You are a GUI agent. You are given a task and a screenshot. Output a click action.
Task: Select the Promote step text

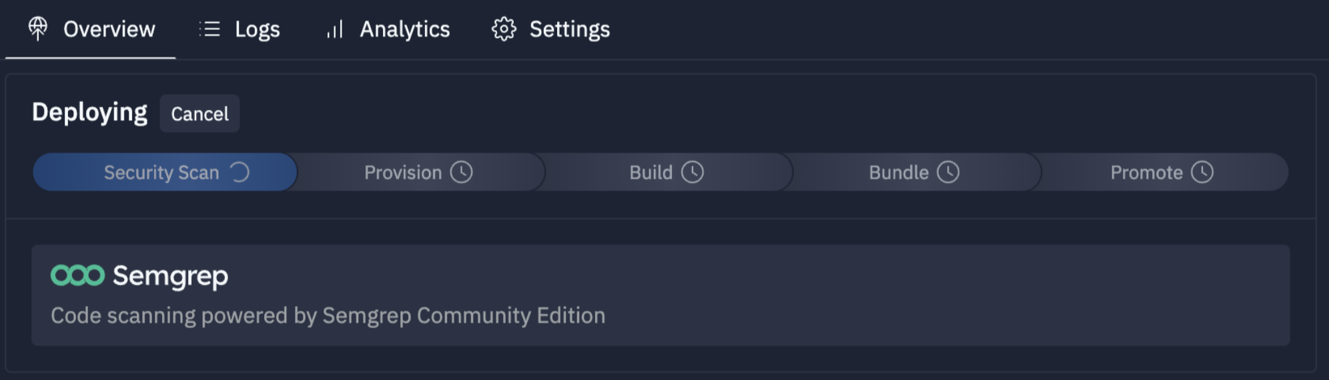(x=1146, y=173)
